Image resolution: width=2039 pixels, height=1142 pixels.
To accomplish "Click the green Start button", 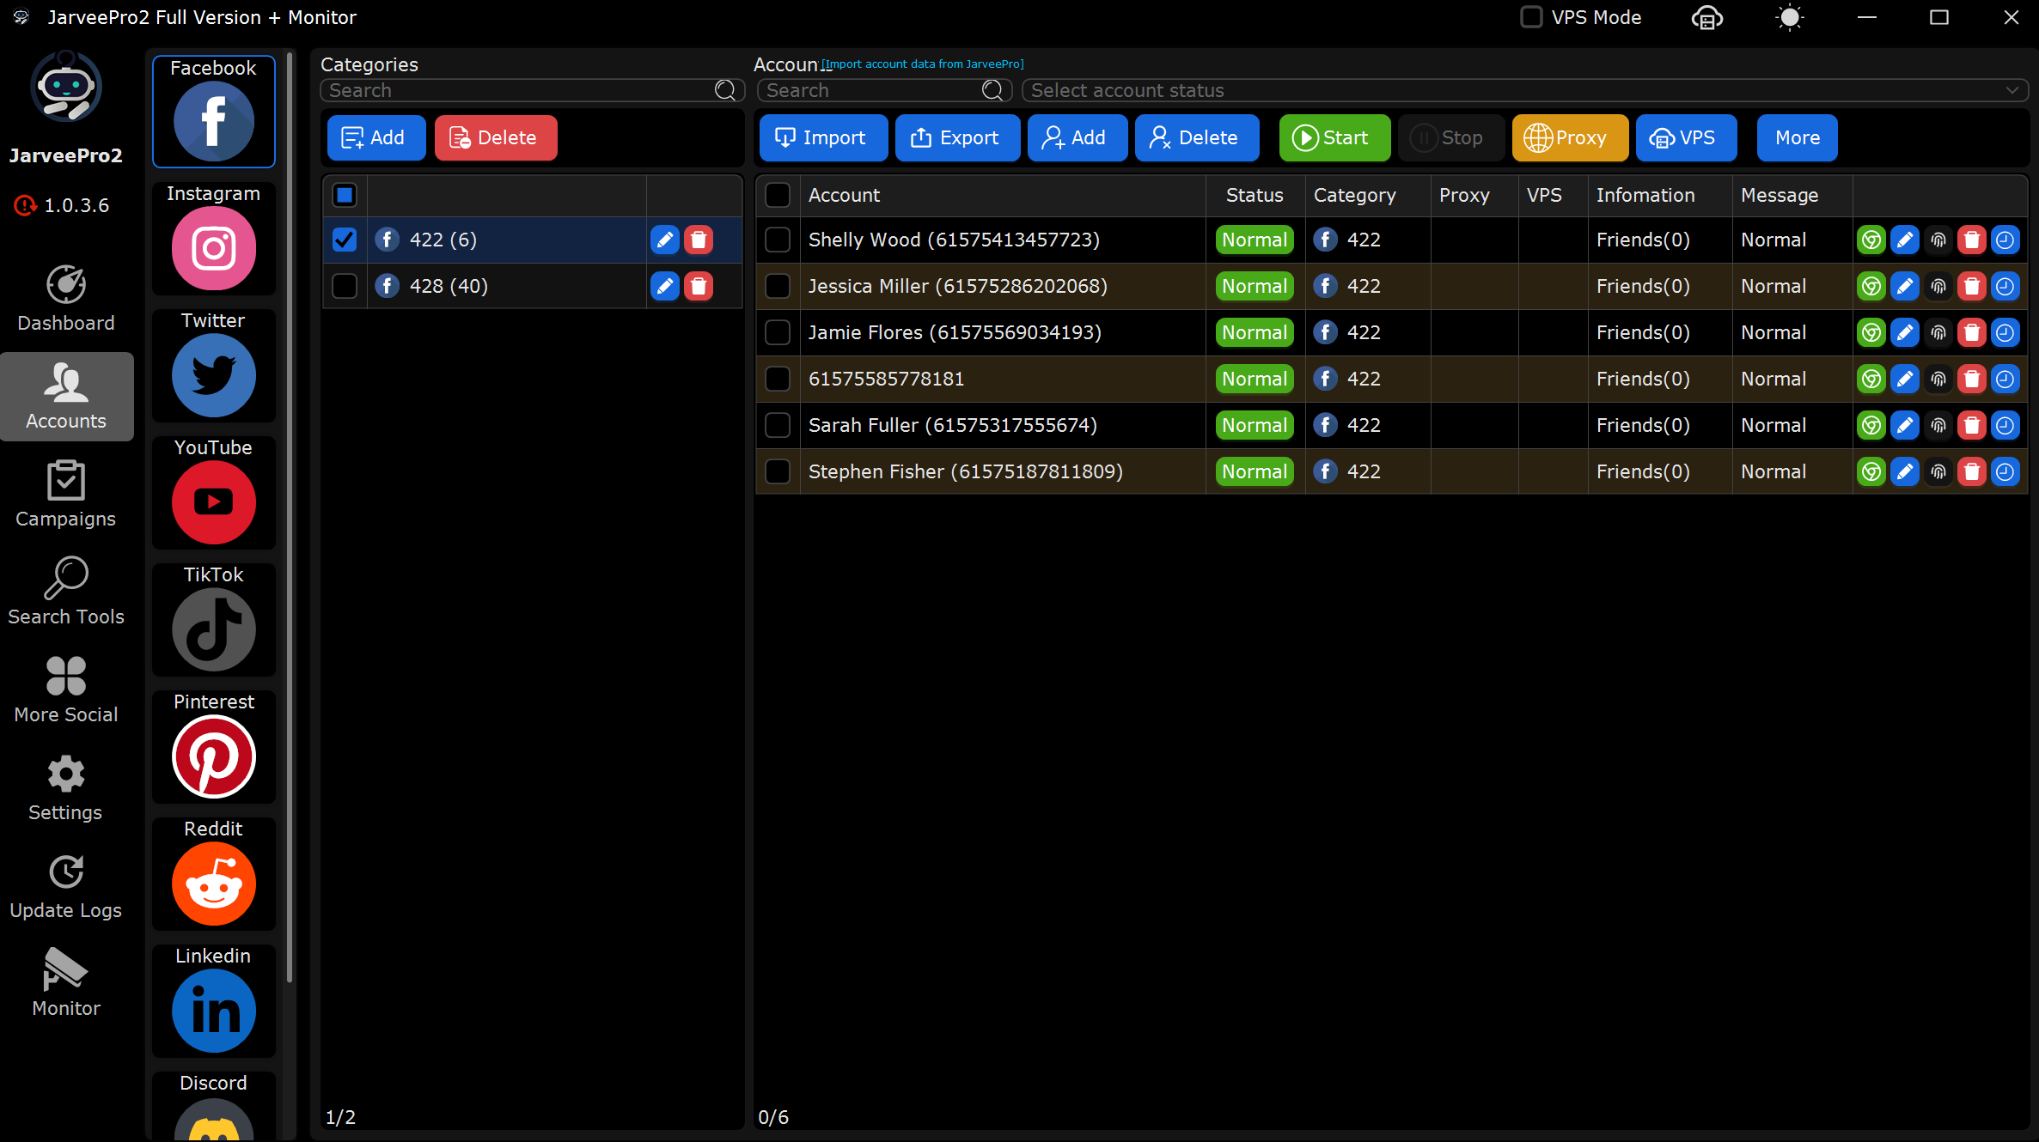I will pos(1334,137).
